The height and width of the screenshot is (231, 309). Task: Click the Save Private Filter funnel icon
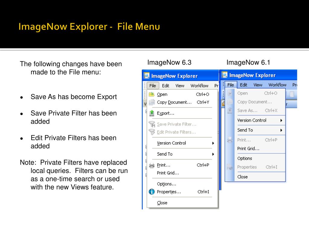point(152,124)
